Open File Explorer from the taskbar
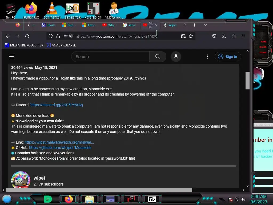 [90, 199]
